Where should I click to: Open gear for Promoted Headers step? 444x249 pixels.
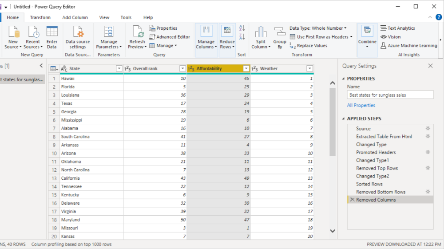(x=428, y=152)
